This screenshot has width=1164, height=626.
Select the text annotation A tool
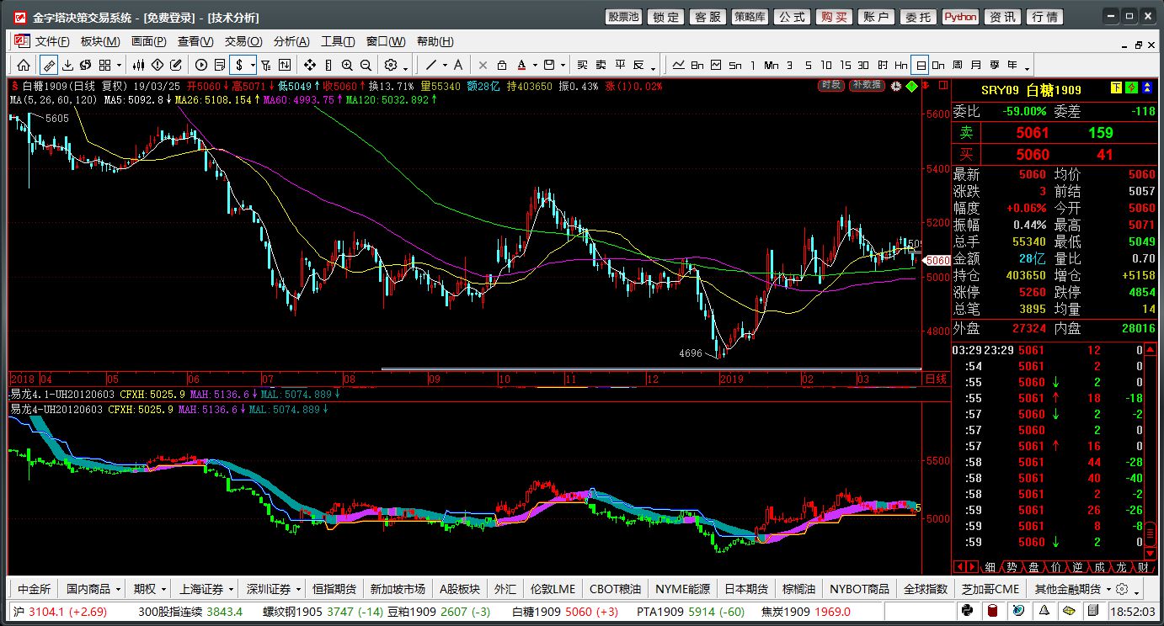click(x=457, y=65)
